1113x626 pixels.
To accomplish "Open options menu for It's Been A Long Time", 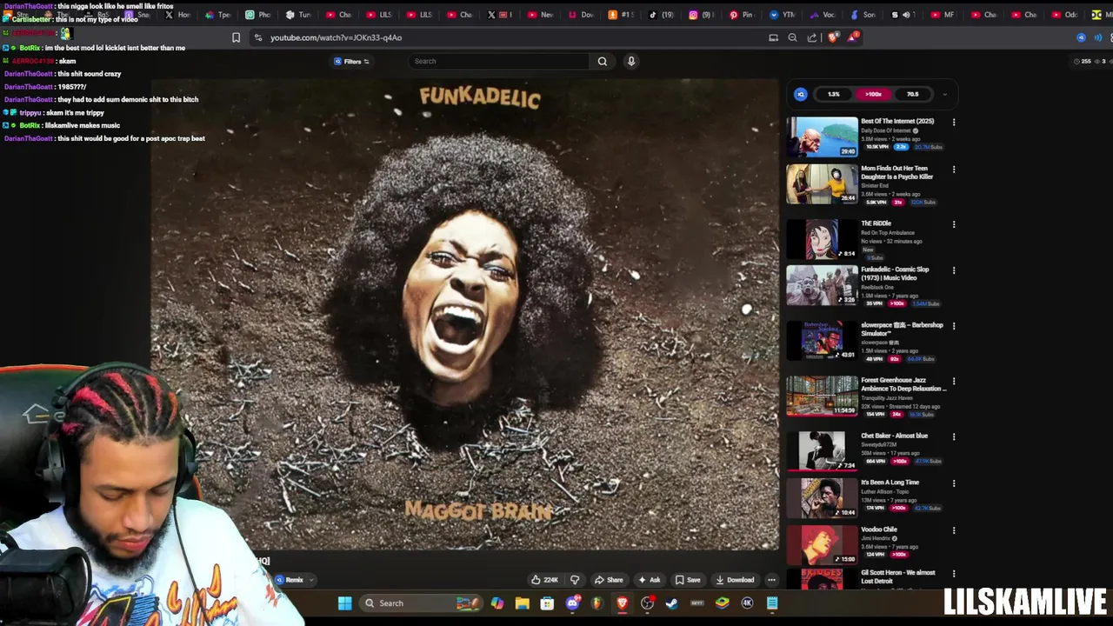I will tap(954, 483).
